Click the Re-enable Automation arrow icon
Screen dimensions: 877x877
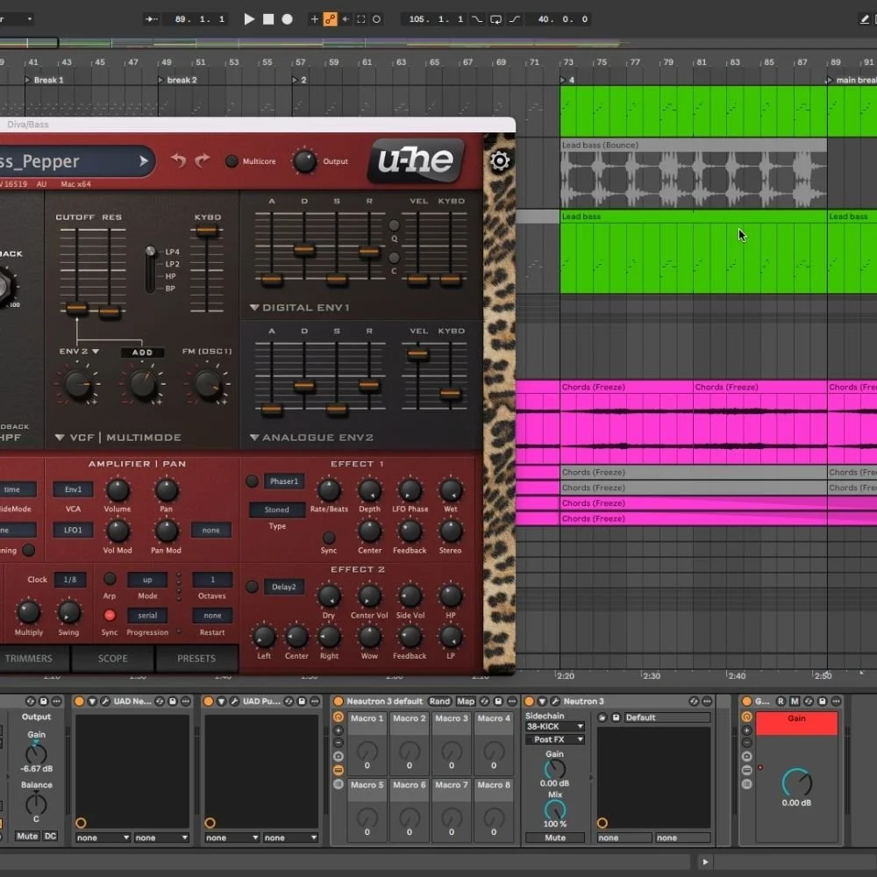[x=346, y=19]
